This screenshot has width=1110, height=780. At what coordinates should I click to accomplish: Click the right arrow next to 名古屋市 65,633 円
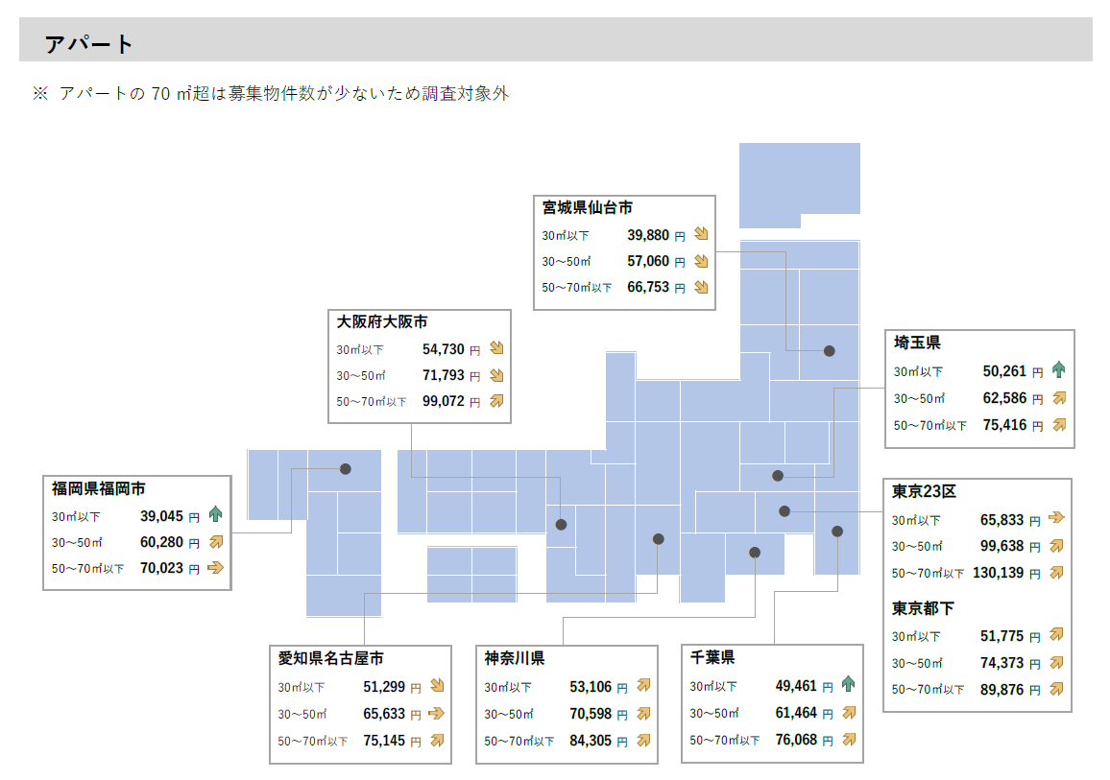pyautogui.click(x=437, y=713)
